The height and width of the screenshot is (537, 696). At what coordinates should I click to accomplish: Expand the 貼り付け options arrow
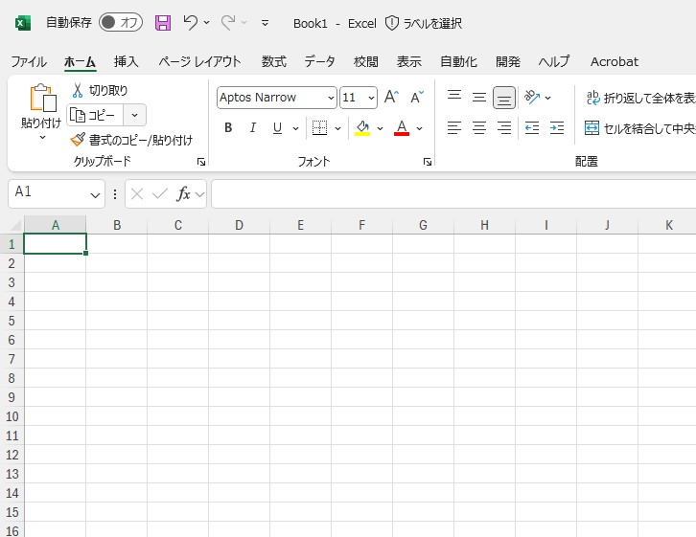point(42,137)
